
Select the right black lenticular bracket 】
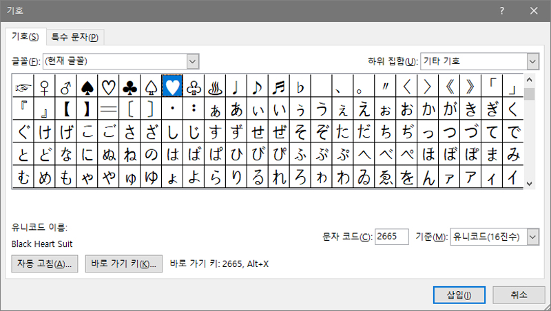tap(87, 109)
